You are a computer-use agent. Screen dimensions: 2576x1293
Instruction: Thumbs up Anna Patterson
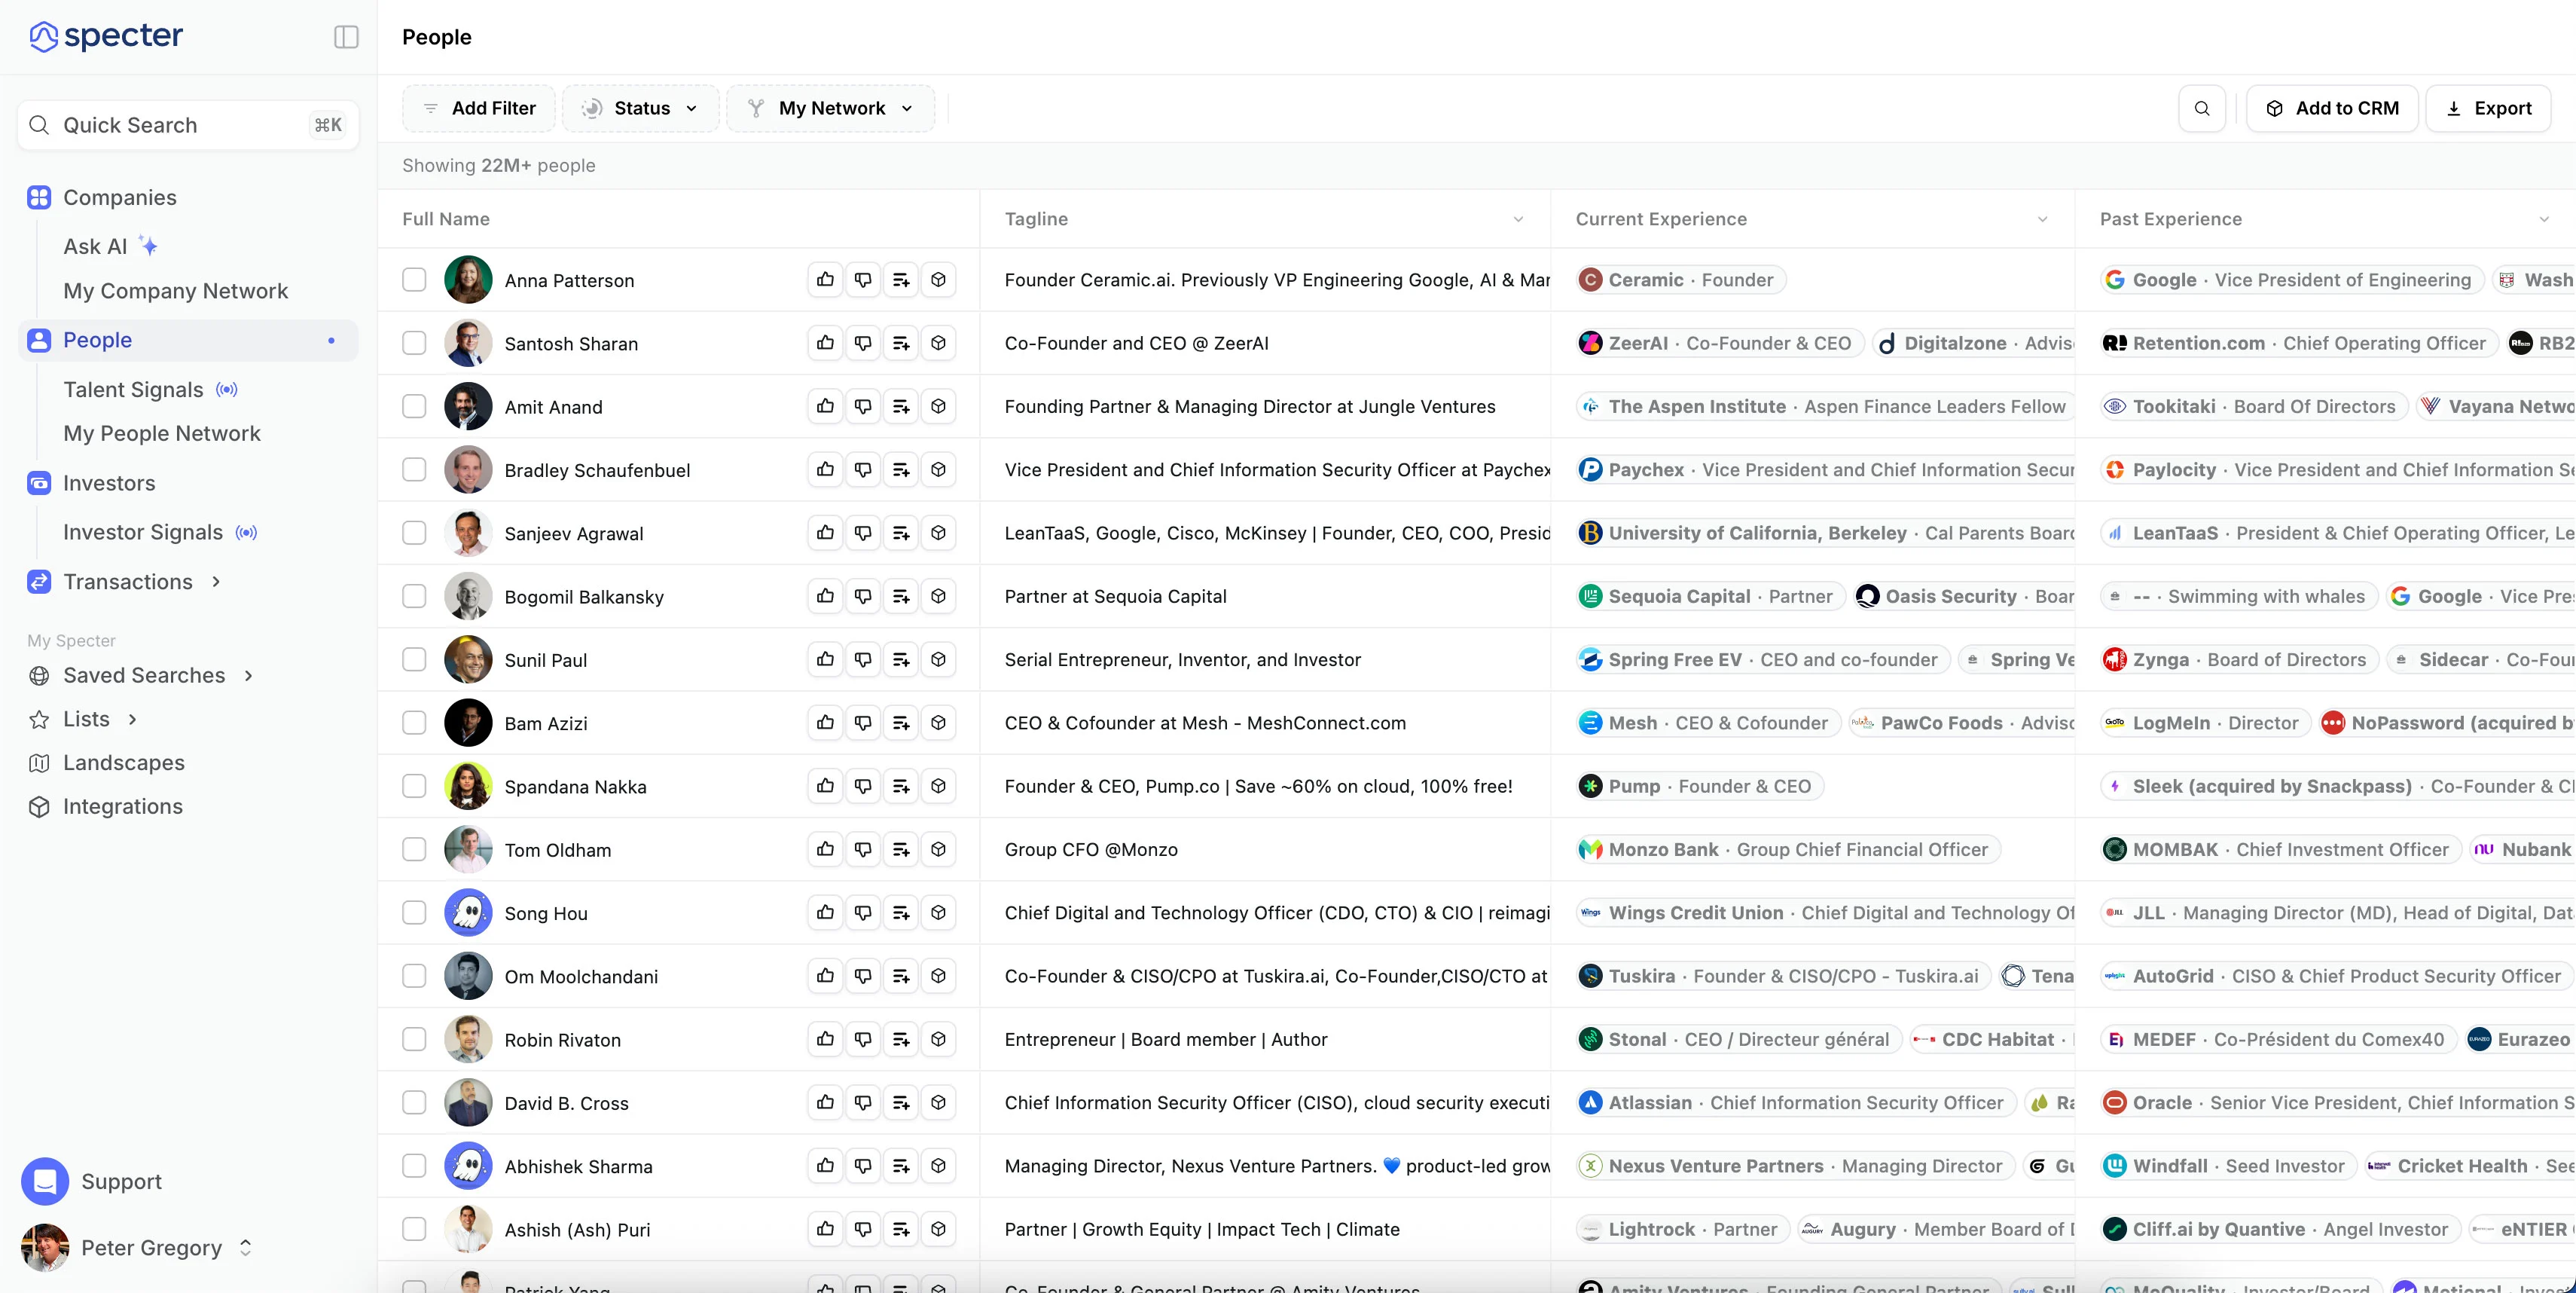point(825,280)
